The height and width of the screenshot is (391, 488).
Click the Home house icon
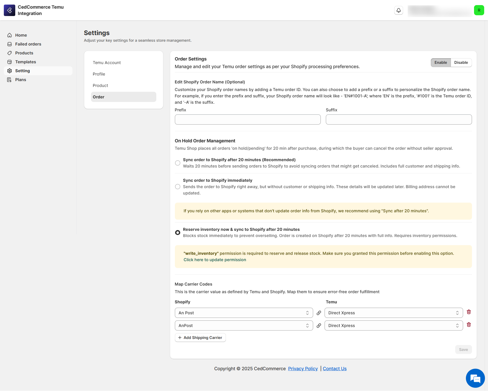10,35
